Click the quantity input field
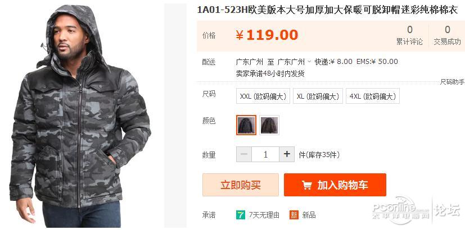 265,154
